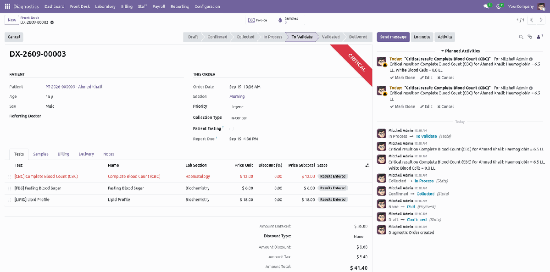Open the Staff menu
Screen dimensions: 550x272
142,6
